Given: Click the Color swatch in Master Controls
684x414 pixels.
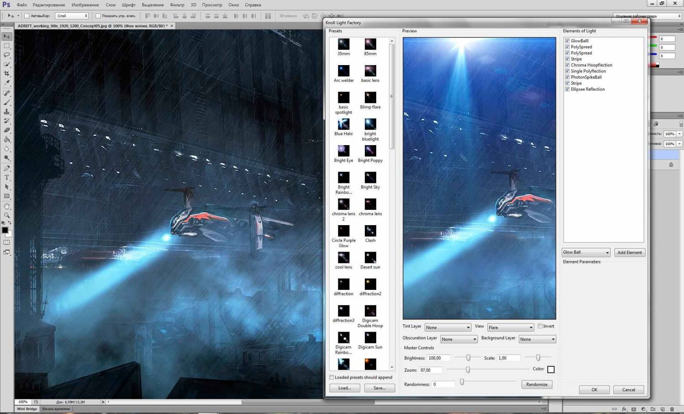Looking at the screenshot, I should point(551,369).
